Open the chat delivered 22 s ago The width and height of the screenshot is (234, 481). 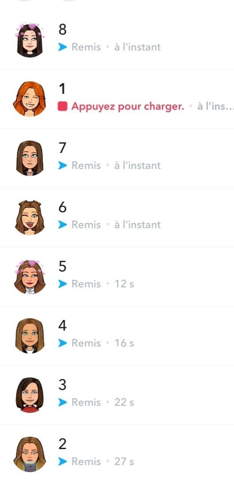[117, 395]
